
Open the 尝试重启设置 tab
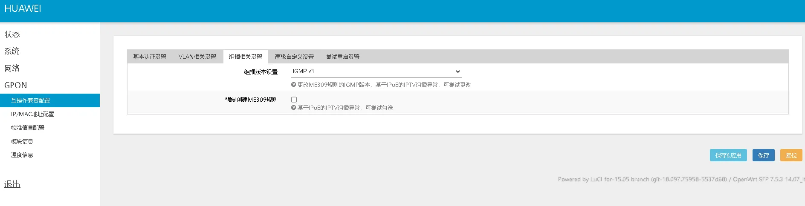(343, 57)
